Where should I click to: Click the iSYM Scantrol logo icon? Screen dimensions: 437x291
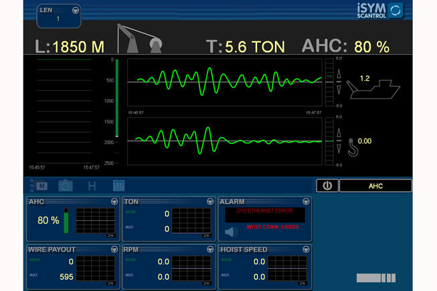click(x=396, y=11)
